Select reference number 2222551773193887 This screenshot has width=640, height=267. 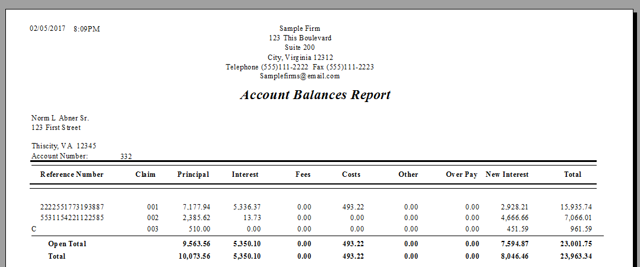tap(72, 207)
